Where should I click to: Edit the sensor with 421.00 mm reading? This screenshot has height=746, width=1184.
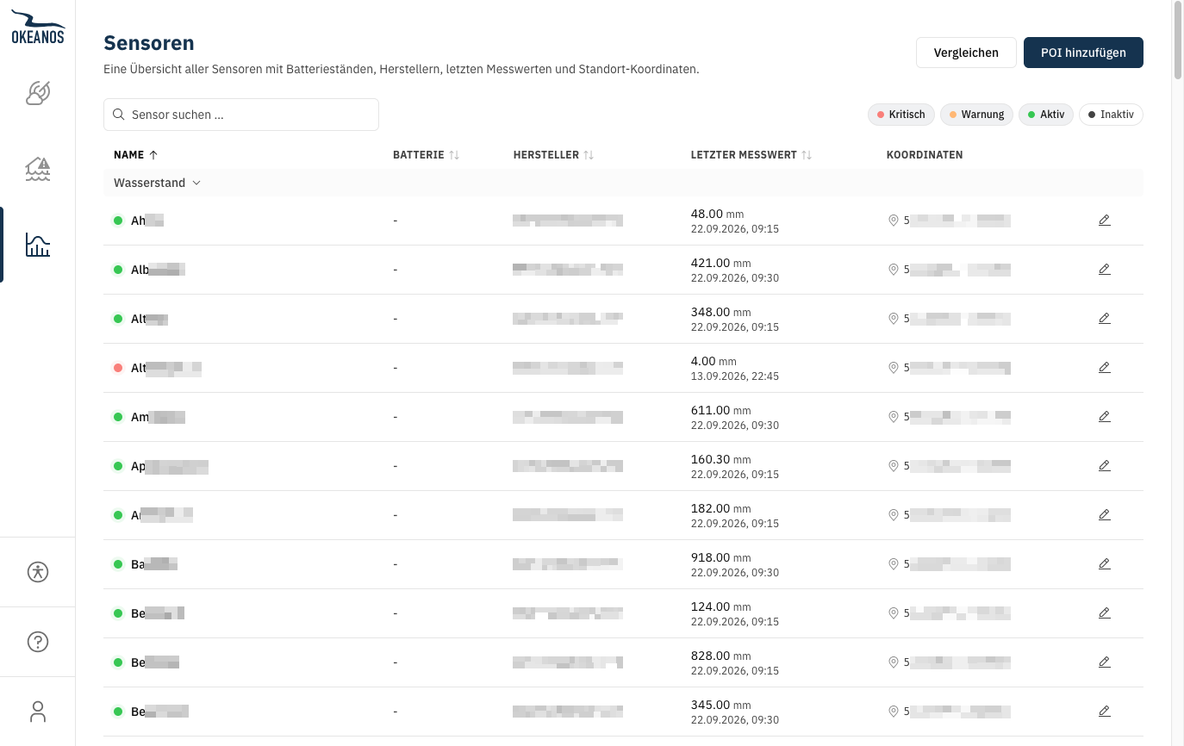tap(1105, 270)
